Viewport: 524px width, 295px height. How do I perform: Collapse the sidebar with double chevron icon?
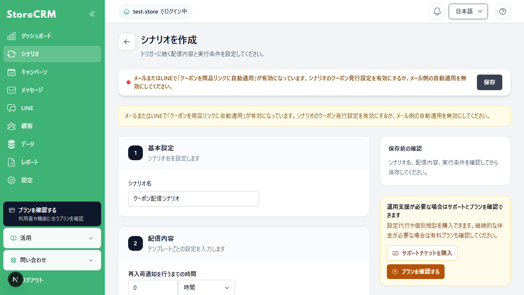tap(92, 14)
